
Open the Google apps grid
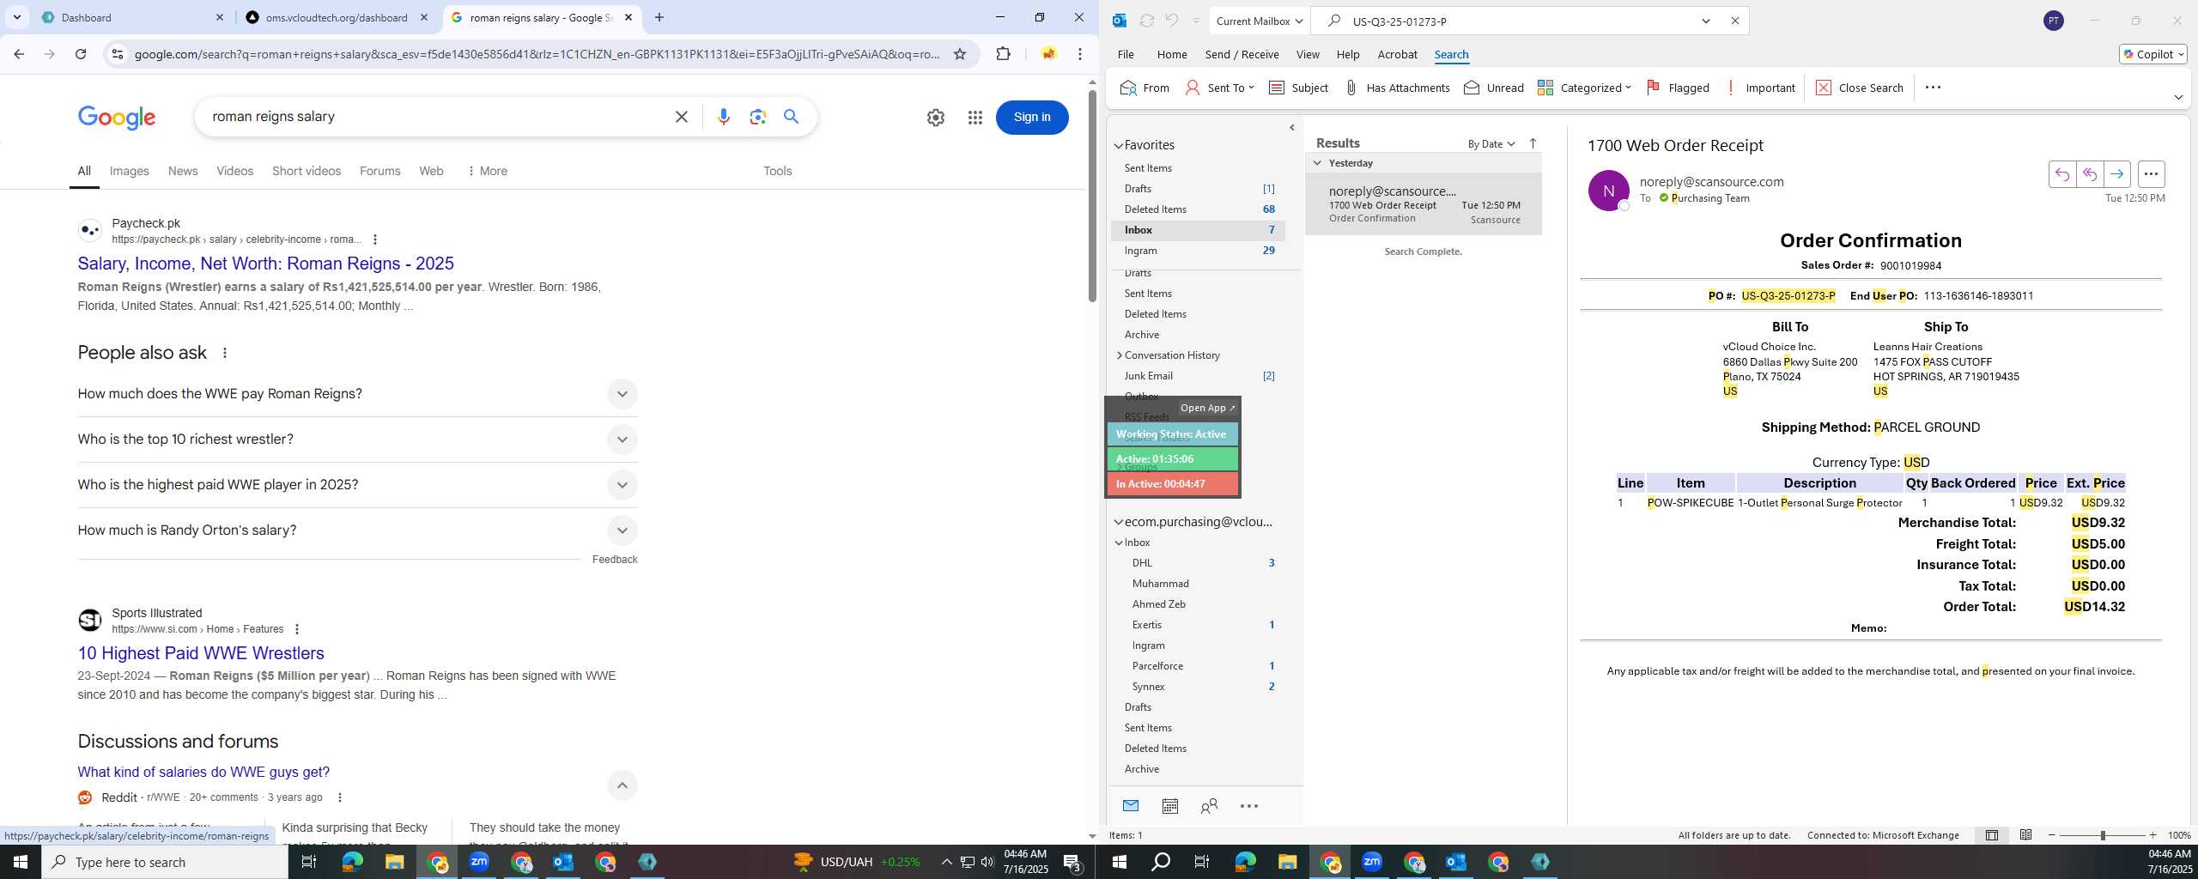975,118
